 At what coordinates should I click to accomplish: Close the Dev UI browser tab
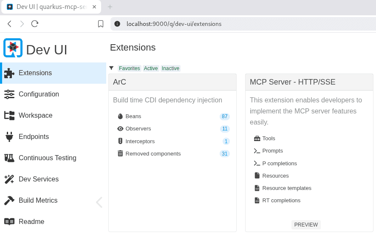(94, 7)
